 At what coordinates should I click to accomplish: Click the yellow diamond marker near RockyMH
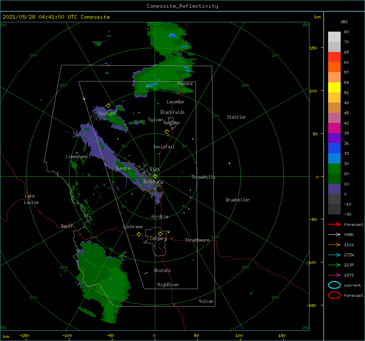click(108, 106)
